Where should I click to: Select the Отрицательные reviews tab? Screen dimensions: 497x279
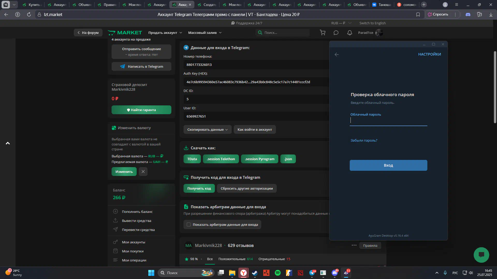pos(274,259)
